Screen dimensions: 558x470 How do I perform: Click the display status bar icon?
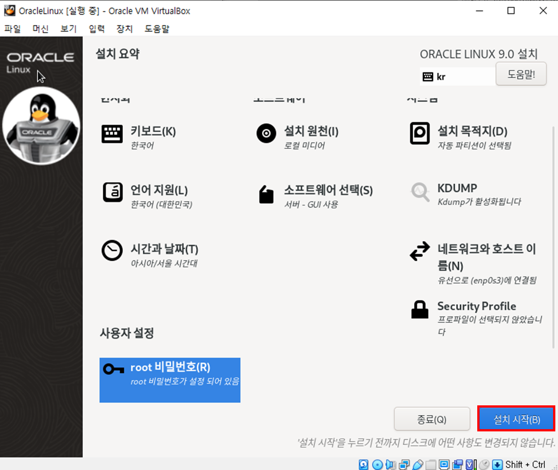(x=444, y=465)
